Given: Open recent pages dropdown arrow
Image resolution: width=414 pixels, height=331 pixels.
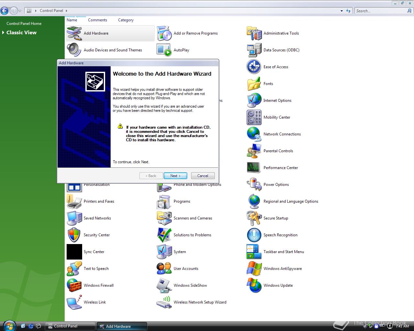Looking at the screenshot, I should tap(20, 11).
